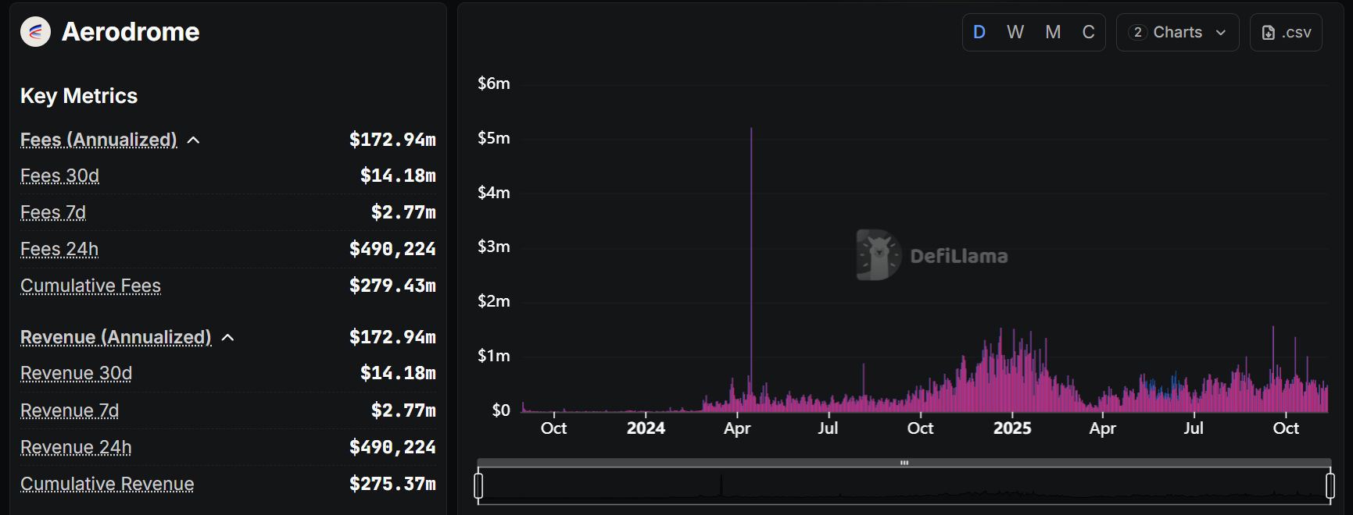Click the Cumulative Fees metric label
Screen dimensions: 1353x515
91,286
